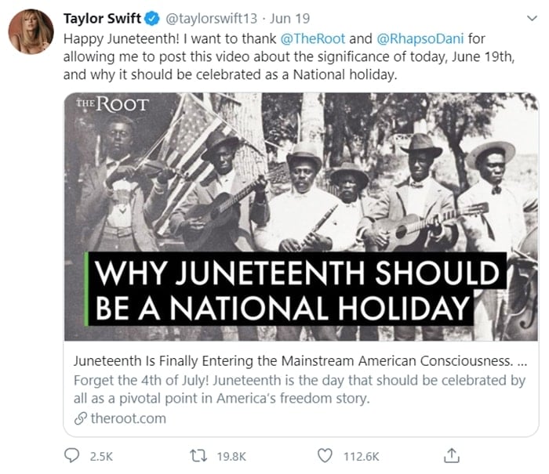The height and width of the screenshot is (474, 549).
Task: Click The Root logo on the image
Action: tap(113, 105)
